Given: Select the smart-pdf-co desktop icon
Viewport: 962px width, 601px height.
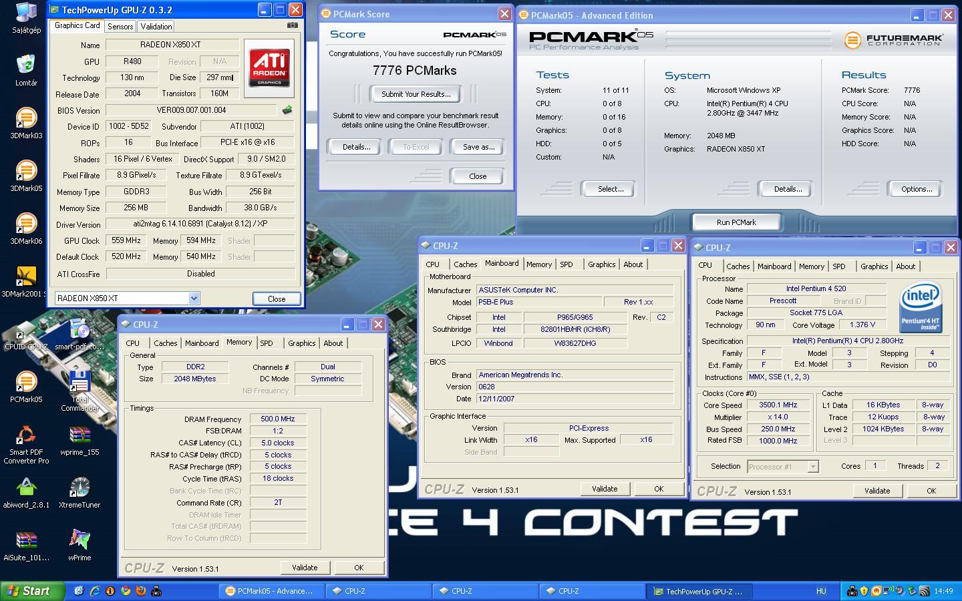Looking at the screenshot, I should (x=79, y=334).
